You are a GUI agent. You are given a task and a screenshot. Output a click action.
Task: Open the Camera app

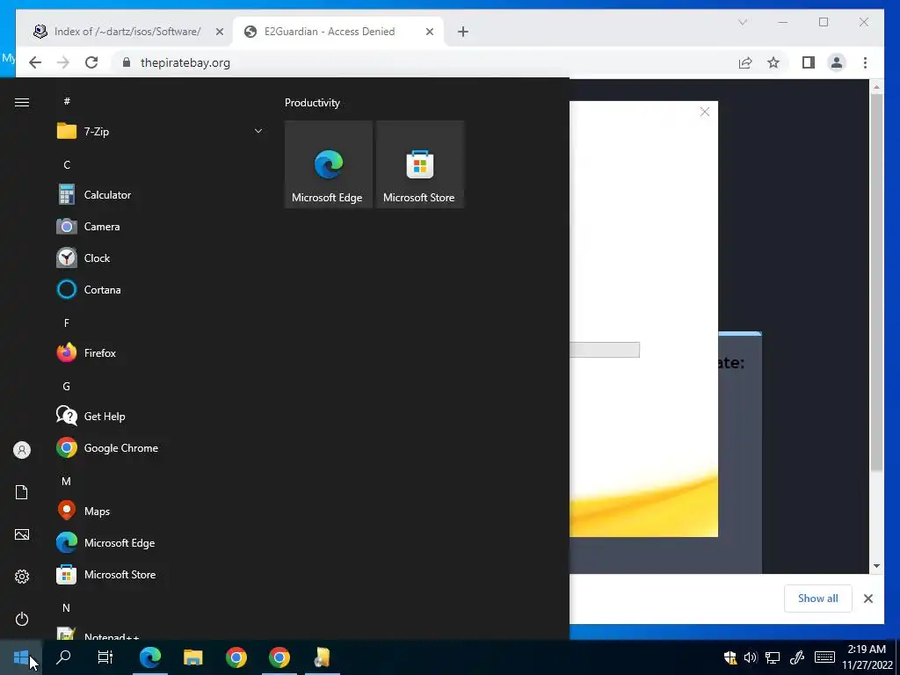click(x=158, y=227)
